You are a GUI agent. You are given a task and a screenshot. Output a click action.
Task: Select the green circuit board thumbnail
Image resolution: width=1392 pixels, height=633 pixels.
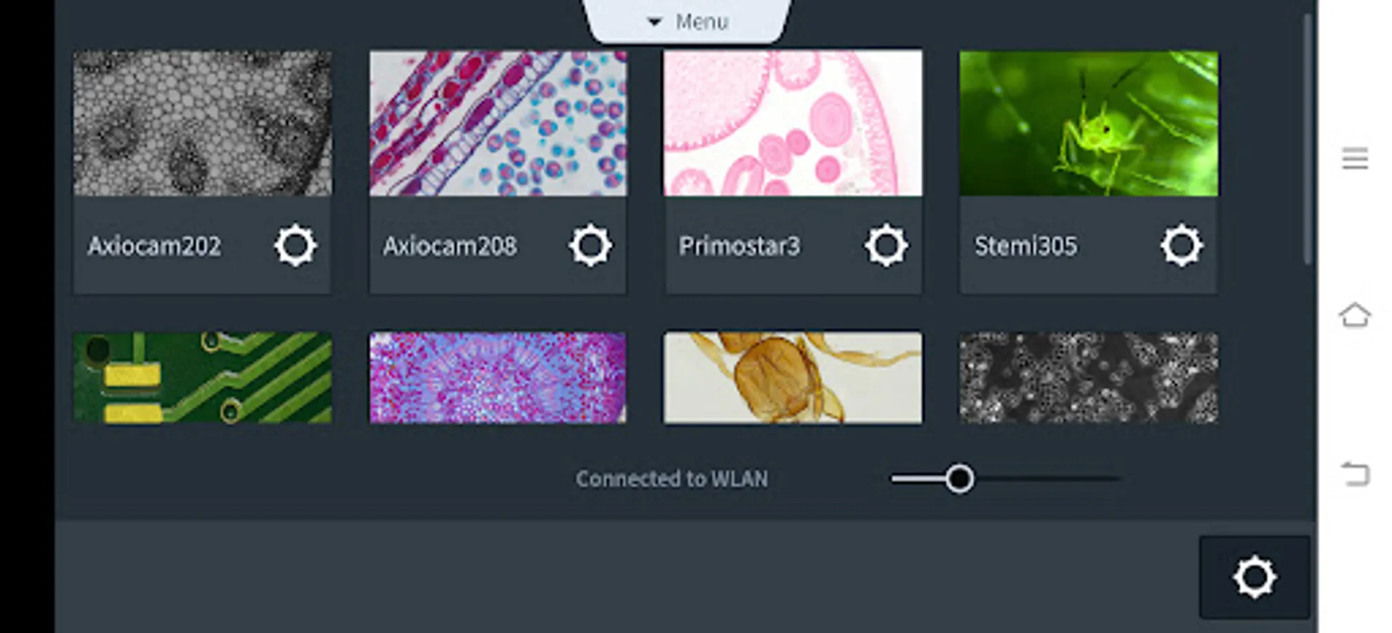tap(203, 378)
